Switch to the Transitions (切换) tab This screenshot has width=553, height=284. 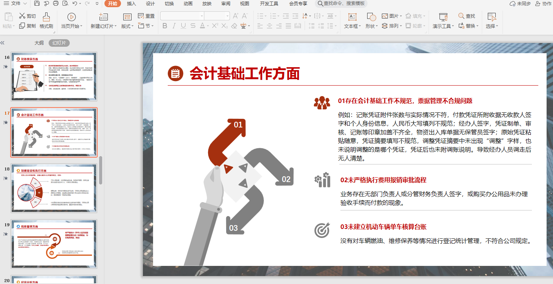tap(169, 4)
